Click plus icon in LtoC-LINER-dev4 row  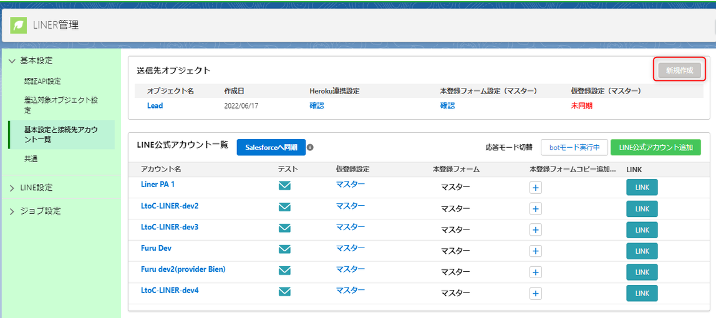[x=536, y=293]
